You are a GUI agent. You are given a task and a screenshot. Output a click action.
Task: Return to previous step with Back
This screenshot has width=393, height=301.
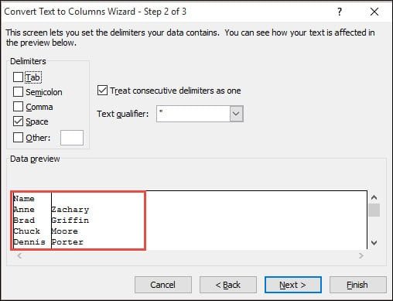click(228, 285)
